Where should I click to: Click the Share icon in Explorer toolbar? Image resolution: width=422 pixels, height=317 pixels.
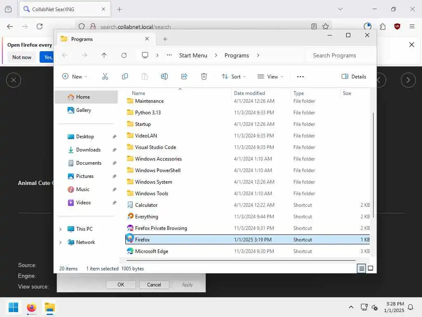pos(184,76)
